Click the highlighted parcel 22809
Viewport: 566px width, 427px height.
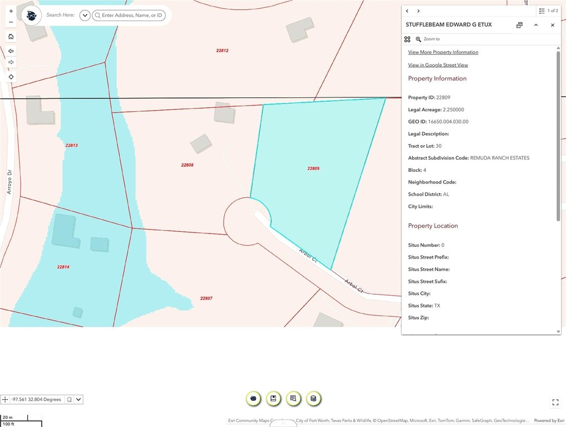coord(313,168)
